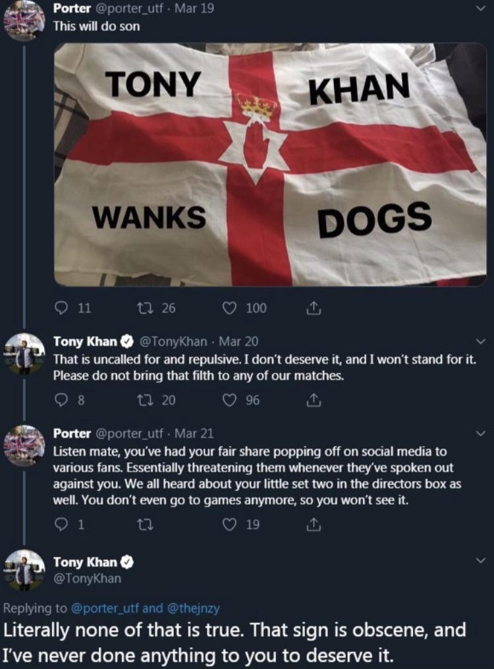Screen dimensions: 494x669
Task: Expand options chevron on Tony Khan's final reply
Action: 481,560
